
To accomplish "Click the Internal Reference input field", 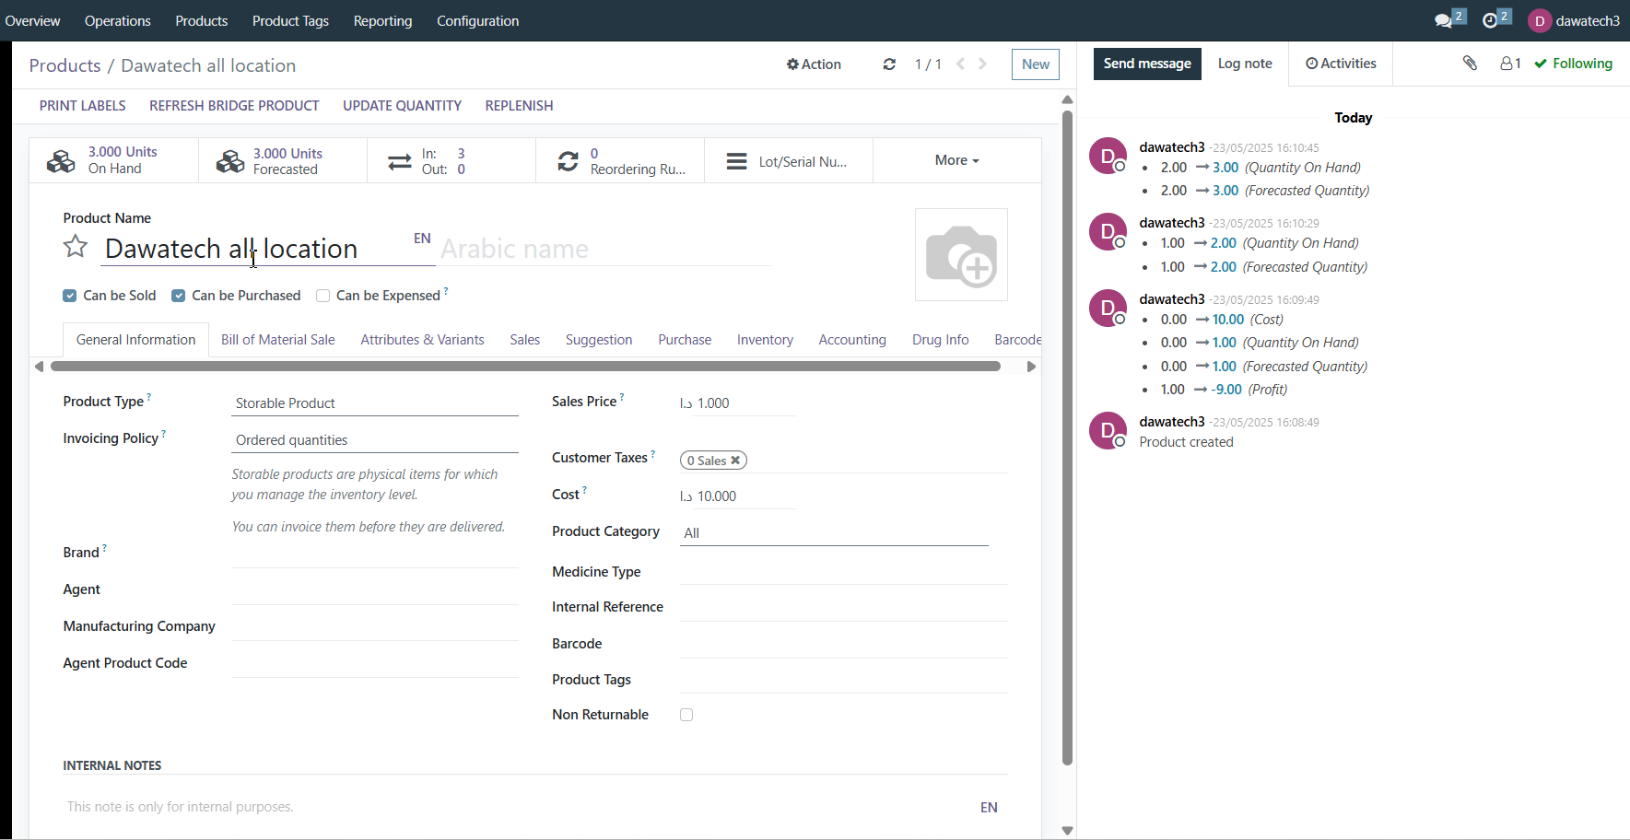I will (844, 608).
